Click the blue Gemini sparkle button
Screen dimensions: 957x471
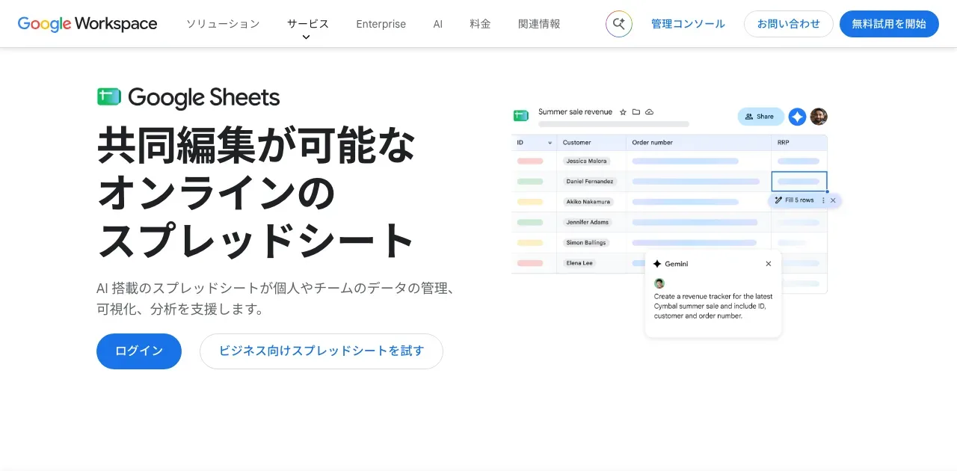(x=798, y=117)
